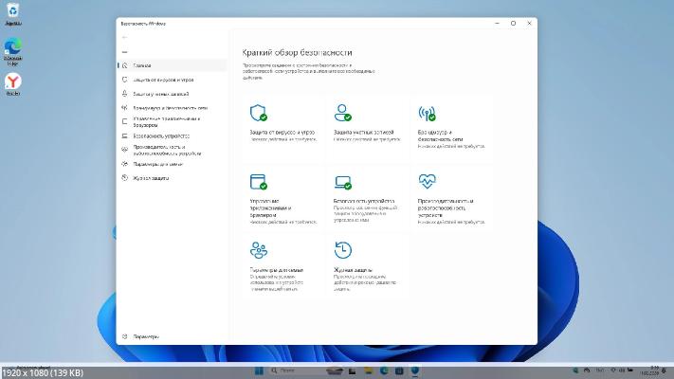Image resolution: width=674 pixels, height=379 pixels.
Task: Click the back arrow in Windows Security
Action: (x=125, y=37)
